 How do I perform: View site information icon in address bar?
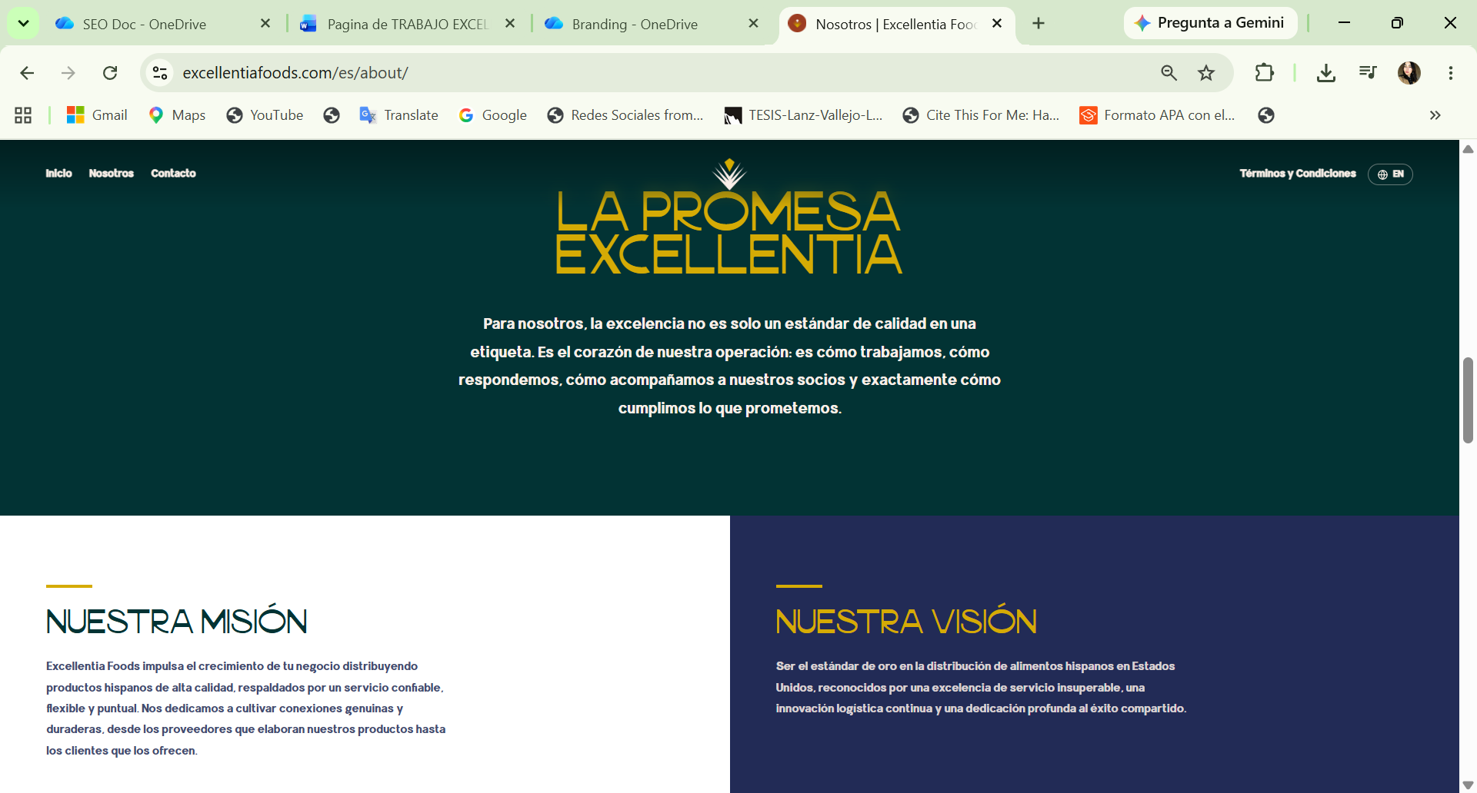160,73
